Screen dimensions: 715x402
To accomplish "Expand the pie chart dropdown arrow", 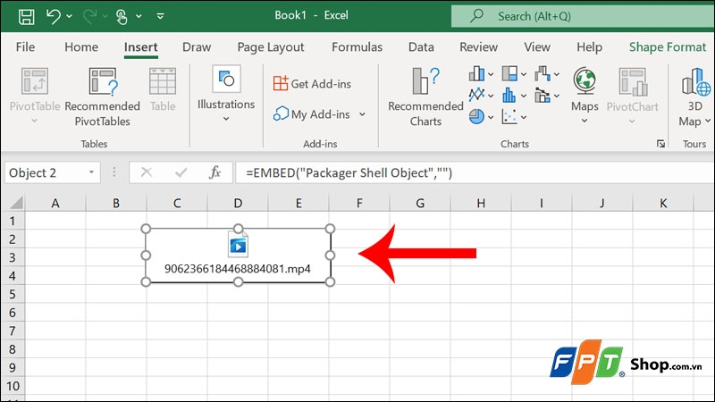I will [x=491, y=117].
